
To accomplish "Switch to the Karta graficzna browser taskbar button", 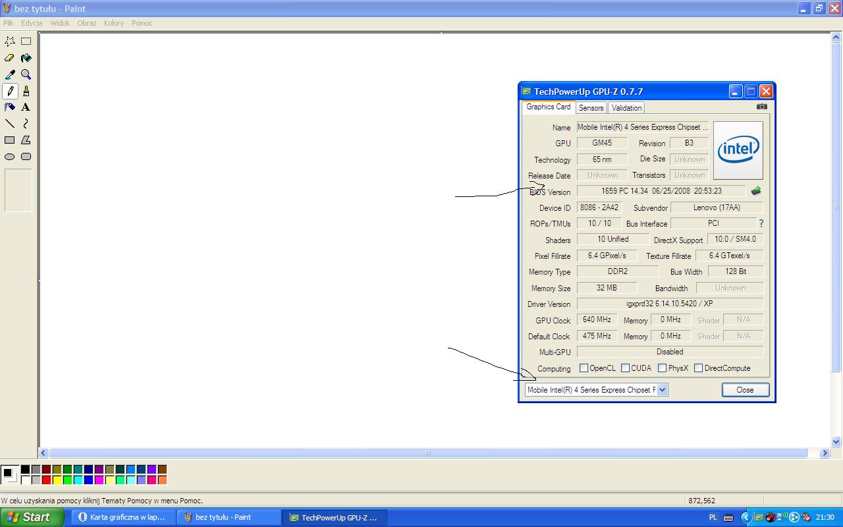I will click(x=123, y=517).
